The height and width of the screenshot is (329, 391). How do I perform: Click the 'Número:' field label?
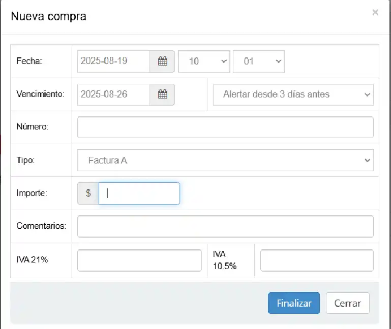(33, 127)
